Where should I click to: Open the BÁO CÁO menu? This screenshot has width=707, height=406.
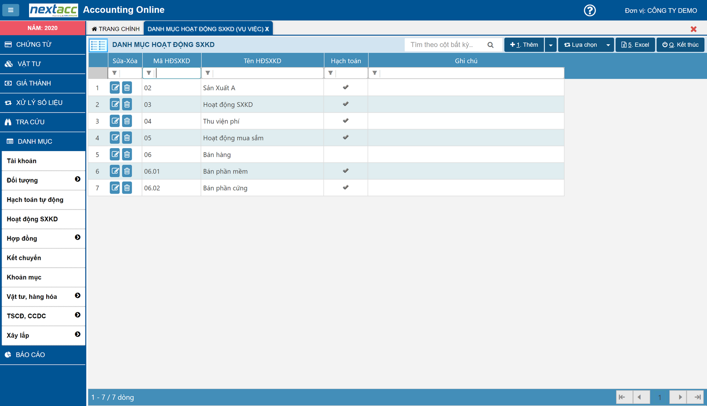pyautogui.click(x=30, y=355)
